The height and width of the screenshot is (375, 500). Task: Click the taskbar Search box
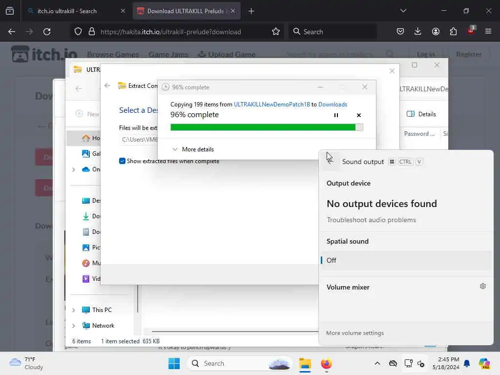240,363
